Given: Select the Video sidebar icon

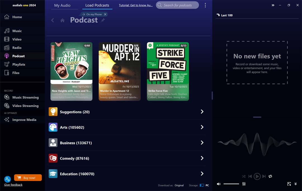Looking at the screenshot, I should pos(6,39).
